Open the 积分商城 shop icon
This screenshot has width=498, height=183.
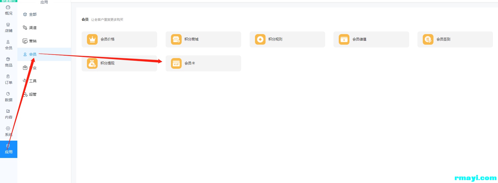pos(176,39)
